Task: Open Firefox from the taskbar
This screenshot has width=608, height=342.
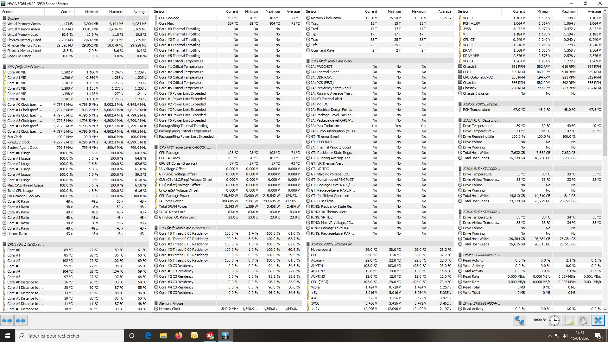Action: (x=179, y=336)
